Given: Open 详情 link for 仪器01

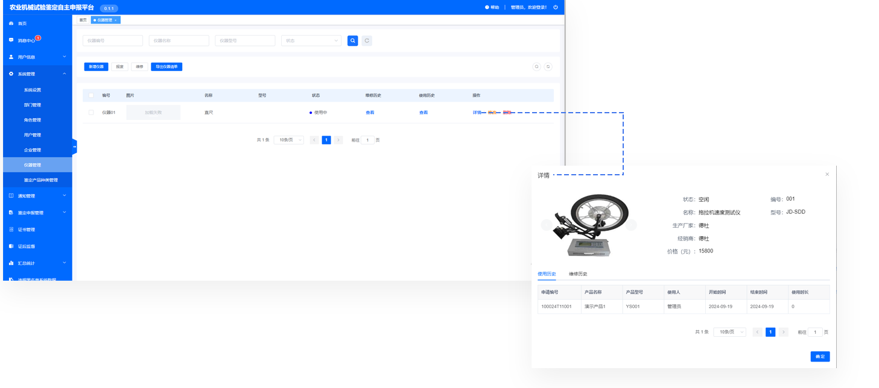Looking at the screenshot, I should (x=477, y=113).
